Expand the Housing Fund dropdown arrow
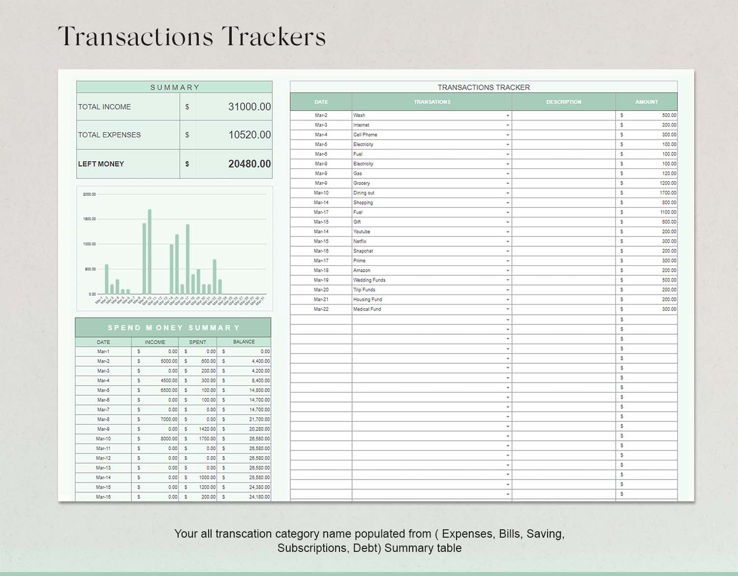The height and width of the screenshot is (576, 738). [507, 300]
